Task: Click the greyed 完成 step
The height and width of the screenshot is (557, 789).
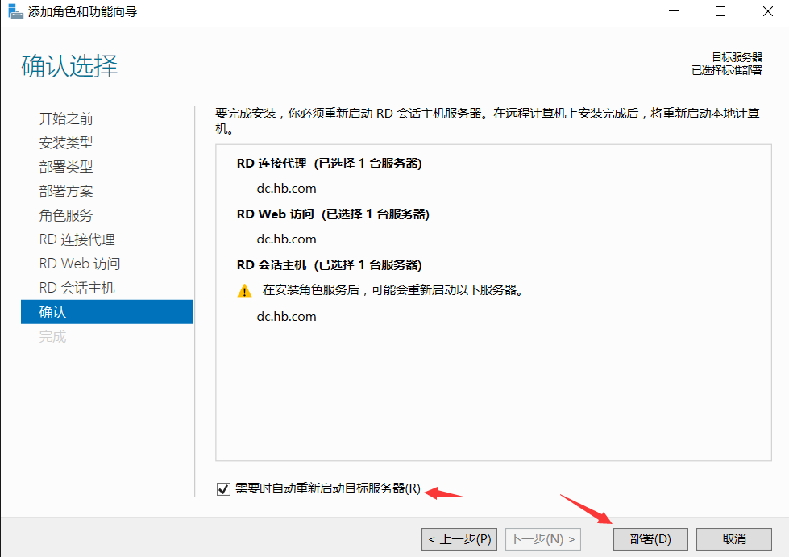Action: (x=52, y=336)
